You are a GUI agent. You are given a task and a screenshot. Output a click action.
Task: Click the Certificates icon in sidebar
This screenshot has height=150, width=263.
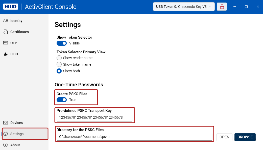click(x=6, y=32)
